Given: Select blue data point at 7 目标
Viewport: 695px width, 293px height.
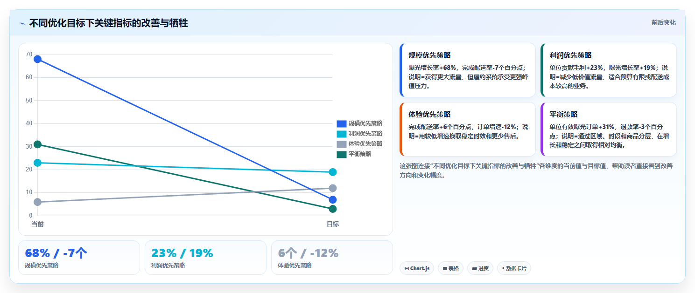Looking at the screenshot, I should click(x=333, y=199).
